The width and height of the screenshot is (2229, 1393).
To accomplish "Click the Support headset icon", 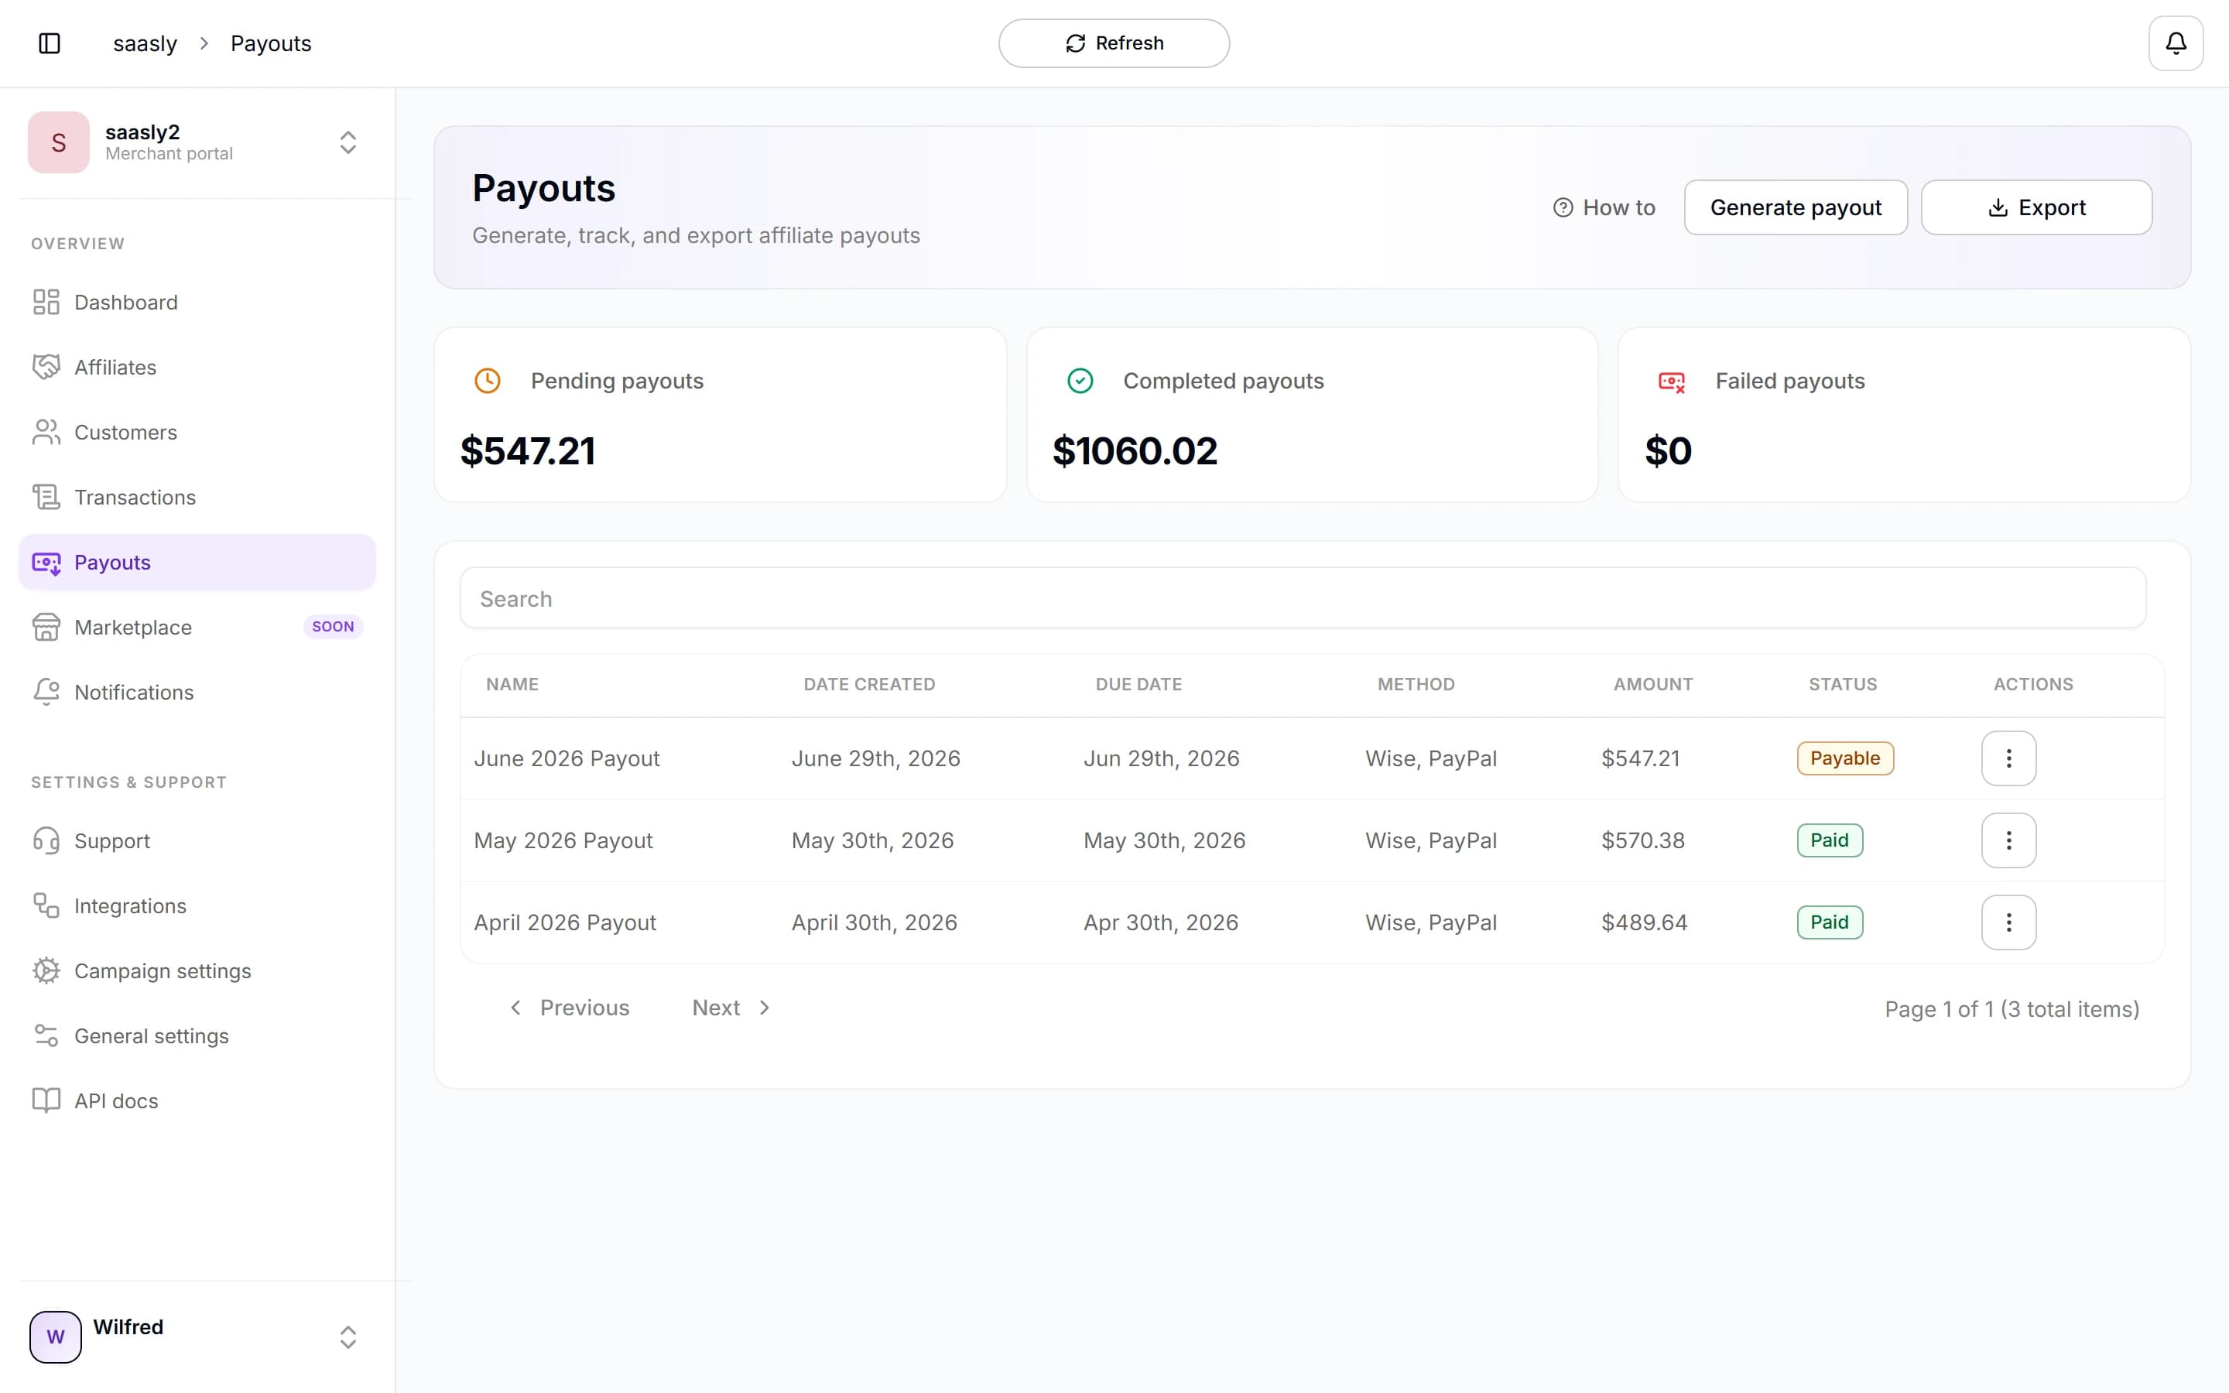I will click(46, 841).
